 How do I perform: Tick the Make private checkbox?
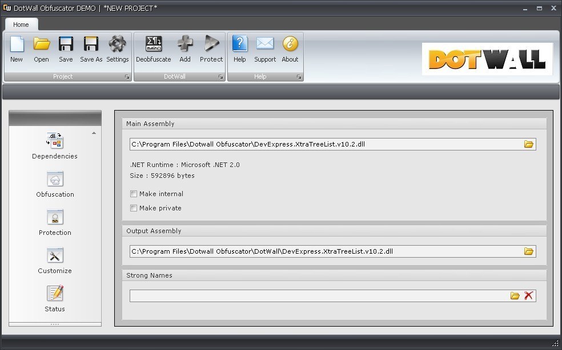pyautogui.click(x=133, y=208)
